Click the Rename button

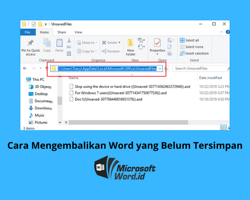pos(110,51)
